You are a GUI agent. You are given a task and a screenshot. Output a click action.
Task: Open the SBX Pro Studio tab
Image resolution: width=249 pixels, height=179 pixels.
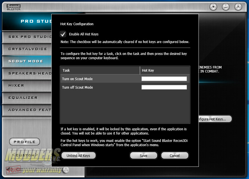[27, 37]
